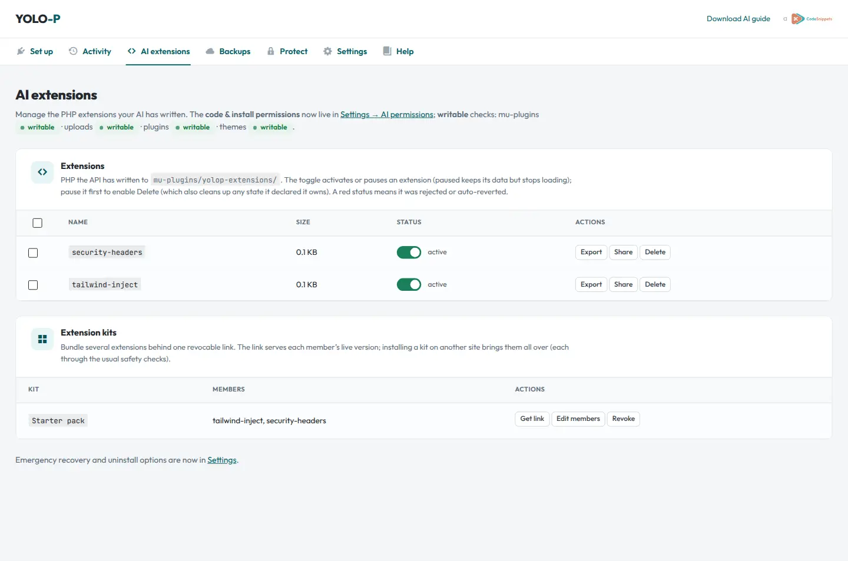Click 0.1 KB size of security-headers
The height and width of the screenshot is (561, 848).
point(306,253)
